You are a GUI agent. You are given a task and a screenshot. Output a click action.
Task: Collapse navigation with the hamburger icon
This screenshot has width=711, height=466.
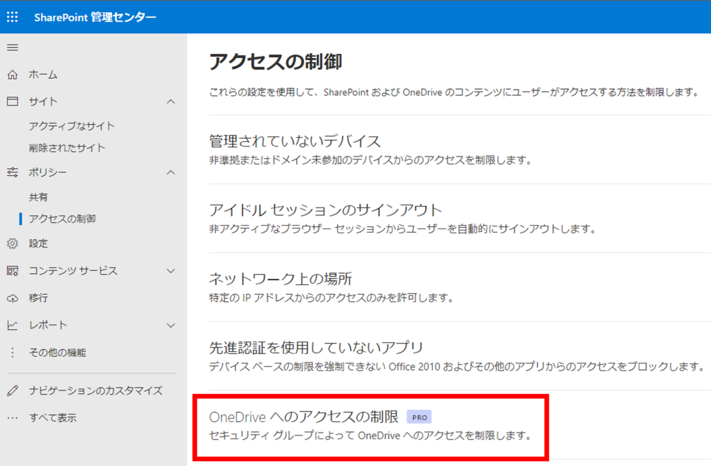[12, 47]
